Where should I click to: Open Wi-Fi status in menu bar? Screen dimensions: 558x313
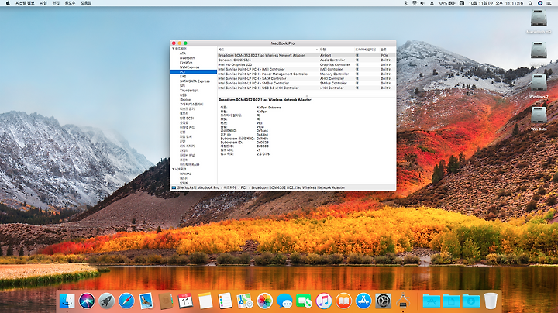pyautogui.click(x=414, y=3)
